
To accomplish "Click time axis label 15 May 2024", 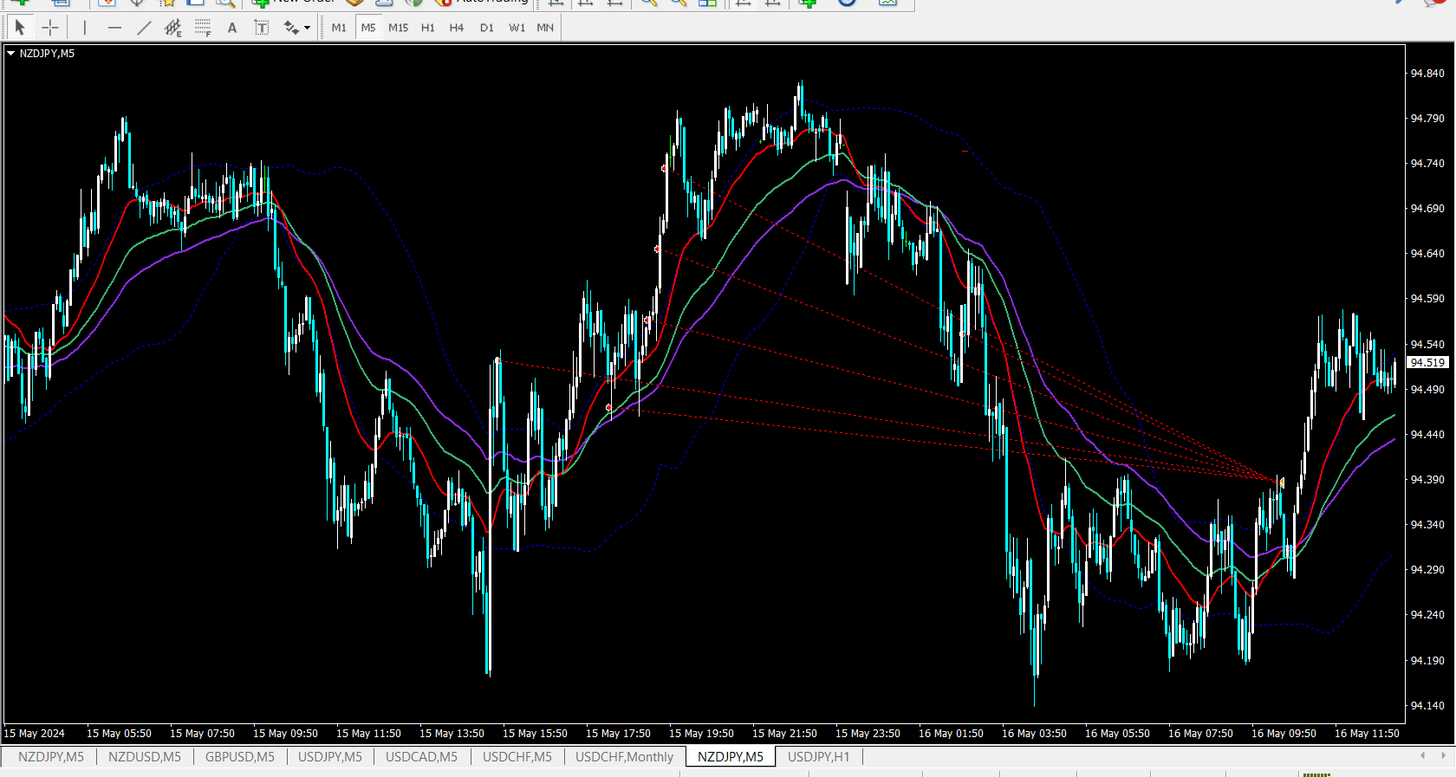I will click(34, 734).
